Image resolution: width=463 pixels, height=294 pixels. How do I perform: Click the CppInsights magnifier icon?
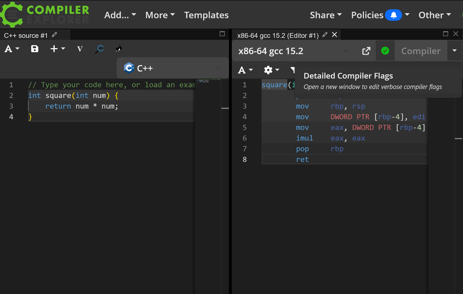[x=100, y=49]
